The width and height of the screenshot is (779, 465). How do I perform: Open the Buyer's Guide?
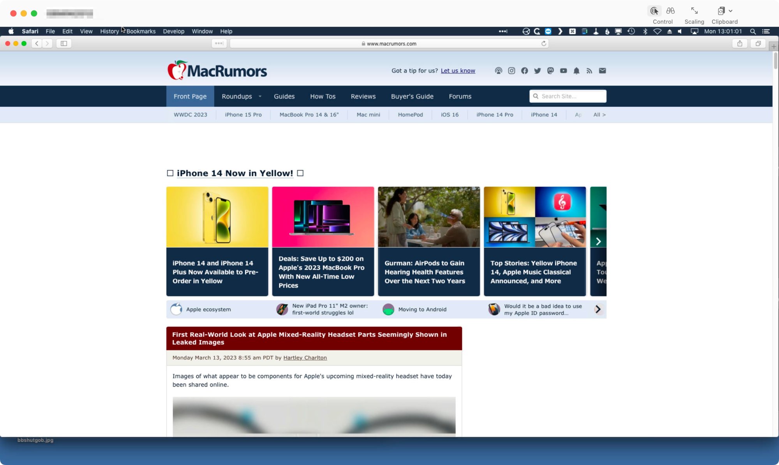(x=412, y=96)
